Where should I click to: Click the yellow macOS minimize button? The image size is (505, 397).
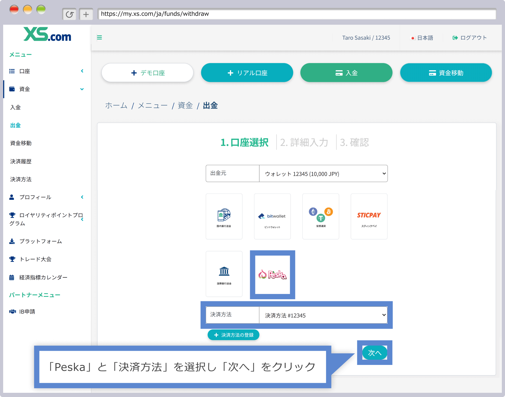coord(28,9)
